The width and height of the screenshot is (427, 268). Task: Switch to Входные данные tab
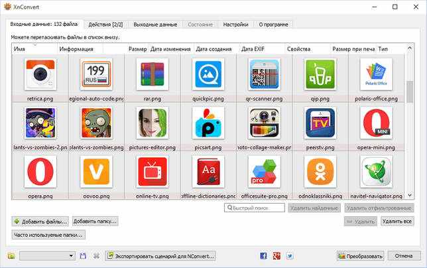[x=44, y=25]
